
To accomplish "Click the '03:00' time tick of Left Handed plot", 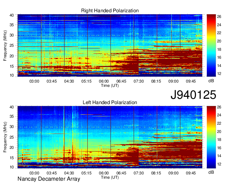I will point(34,173).
